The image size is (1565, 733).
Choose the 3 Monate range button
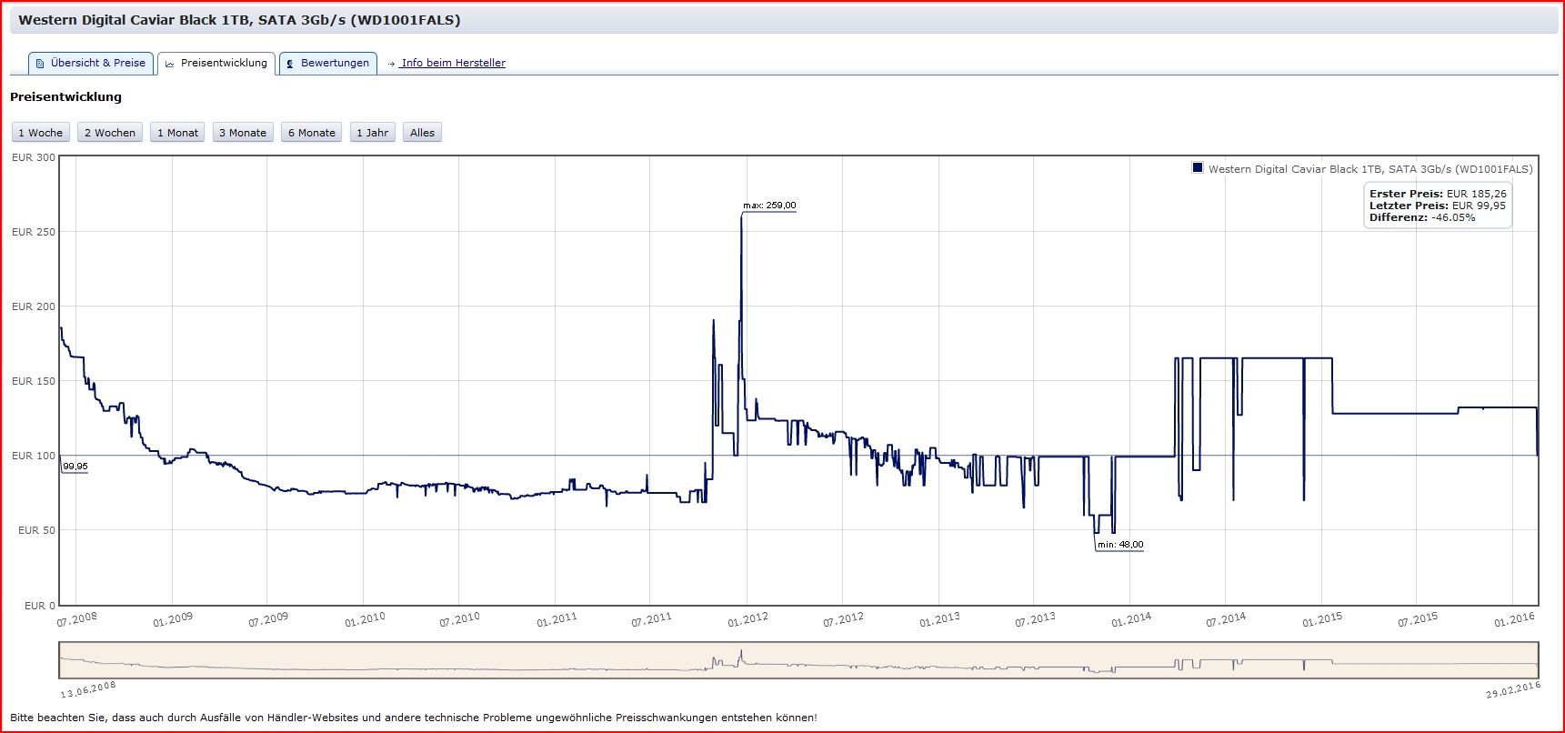[243, 133]
